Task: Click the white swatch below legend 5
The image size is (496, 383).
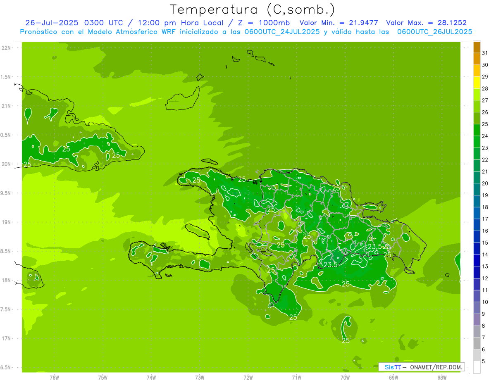Action: tap(477, 367)
